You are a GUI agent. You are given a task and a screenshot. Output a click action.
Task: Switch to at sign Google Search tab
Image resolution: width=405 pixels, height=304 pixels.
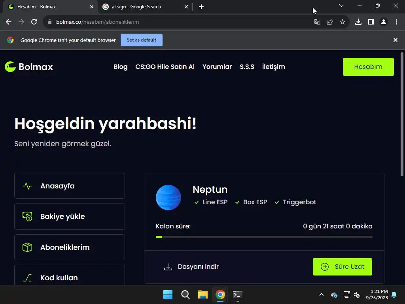[x=145, y=7]
